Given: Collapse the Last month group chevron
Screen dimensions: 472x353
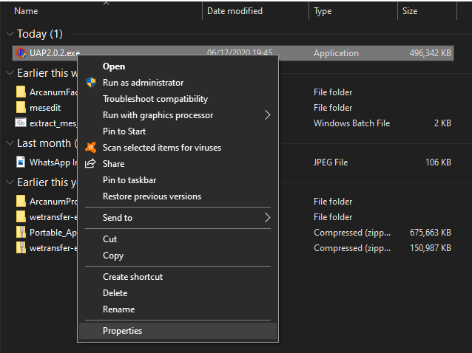Looking at the screenshot, I should tap(10, 143).
